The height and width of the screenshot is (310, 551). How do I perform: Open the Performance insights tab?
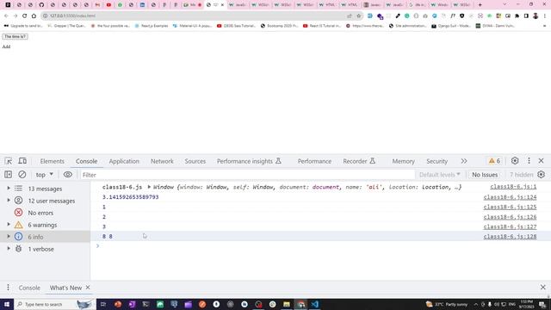tap(249, 161)
